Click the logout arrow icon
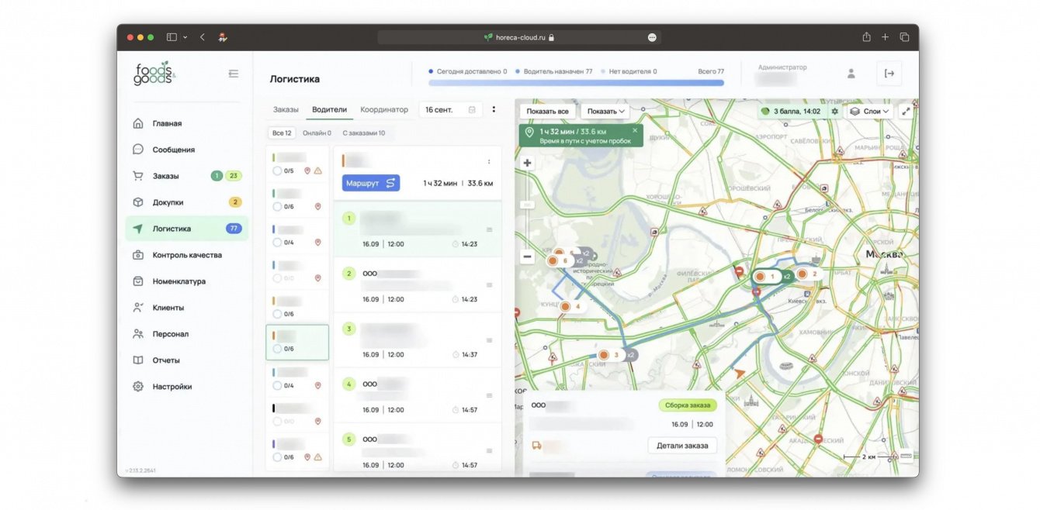The width and height of the screenshot is (1040, 510). pos(889,74)
